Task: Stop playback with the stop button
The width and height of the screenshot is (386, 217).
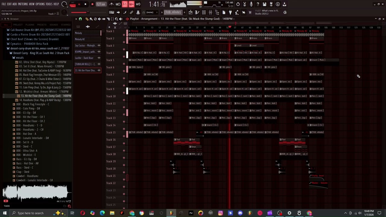Action: coord(85,4)
